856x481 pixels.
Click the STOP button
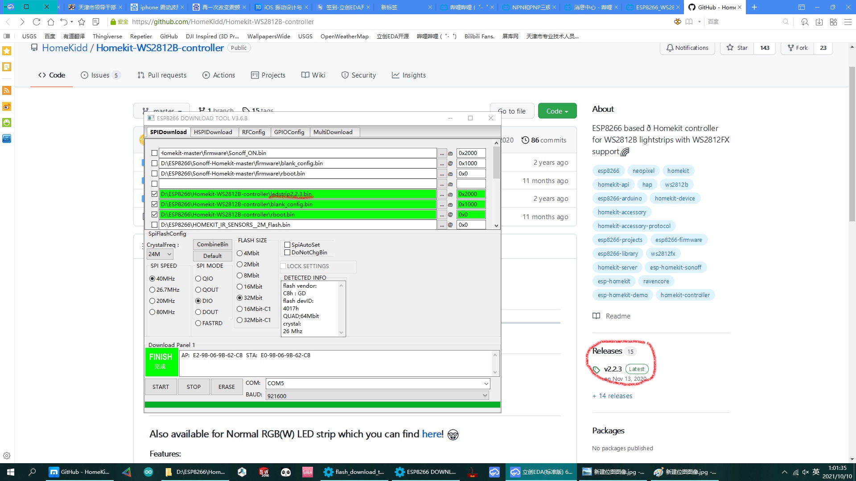(x=193, y=387)
